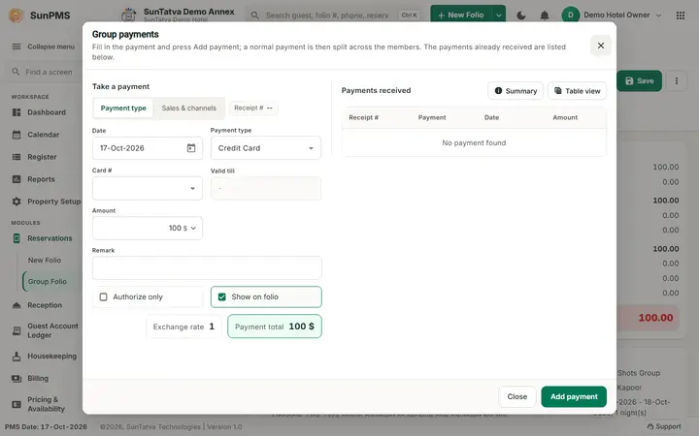Click the Billing icon

[17, 378]
